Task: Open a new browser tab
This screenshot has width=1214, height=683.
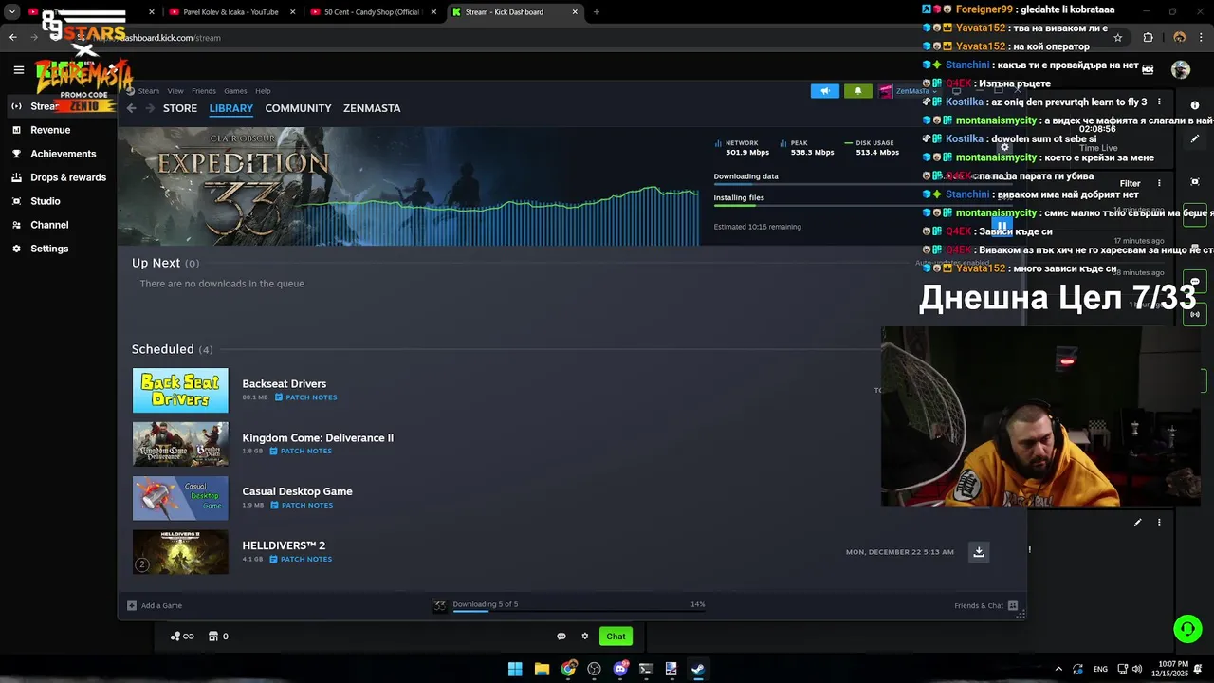Action: (597, 12)
